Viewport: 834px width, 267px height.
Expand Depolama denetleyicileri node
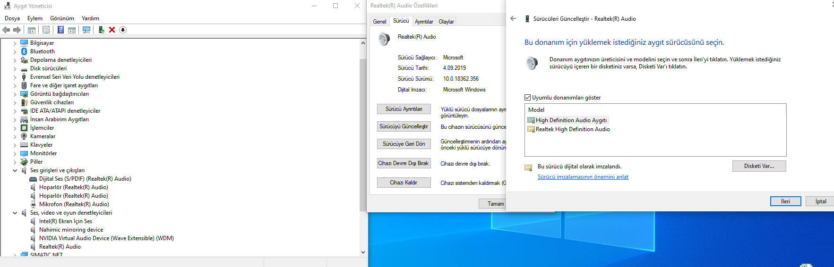tap(15, 60)
